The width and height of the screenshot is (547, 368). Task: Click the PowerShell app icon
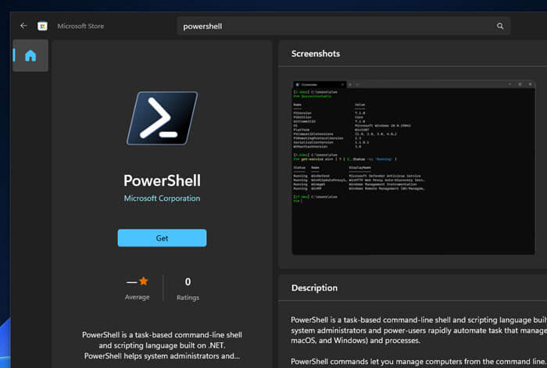(163, 118)
